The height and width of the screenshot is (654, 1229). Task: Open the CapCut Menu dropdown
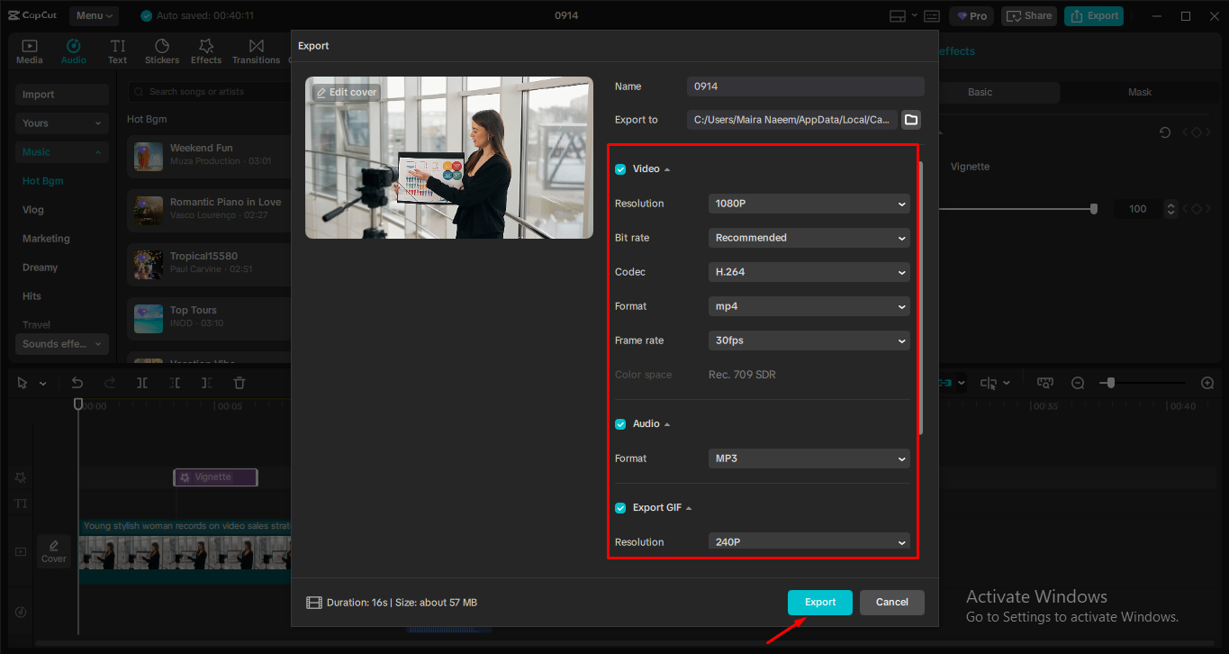point(95,16)
